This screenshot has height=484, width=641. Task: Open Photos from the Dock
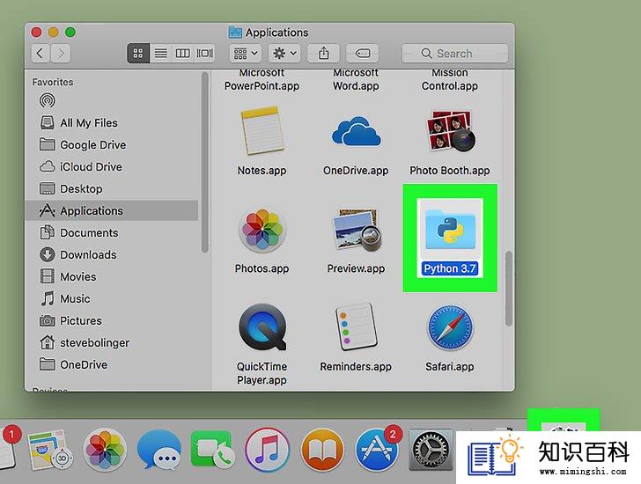[x=105, y=451]
